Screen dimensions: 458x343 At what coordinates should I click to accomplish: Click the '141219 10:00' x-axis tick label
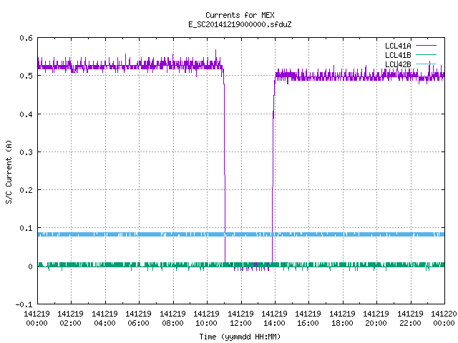click(207, 318)
